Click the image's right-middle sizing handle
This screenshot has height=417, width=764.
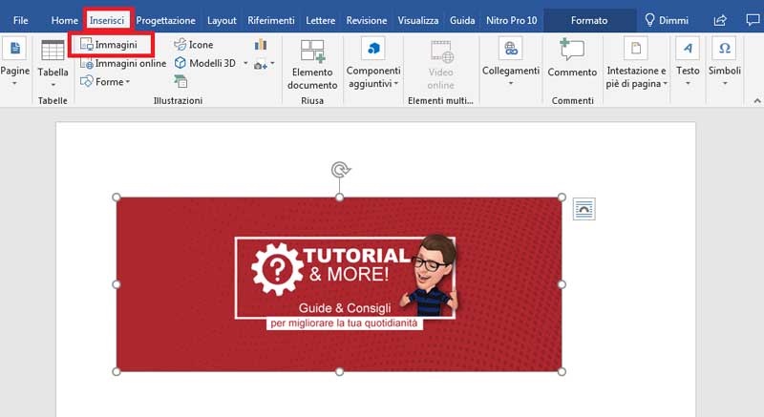[562, 284]
